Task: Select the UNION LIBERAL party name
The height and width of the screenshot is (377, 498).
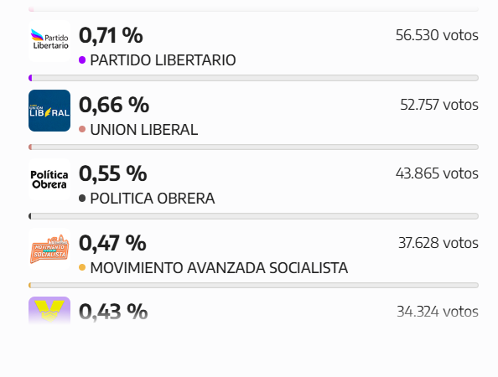Action: [x=144, y=130]
